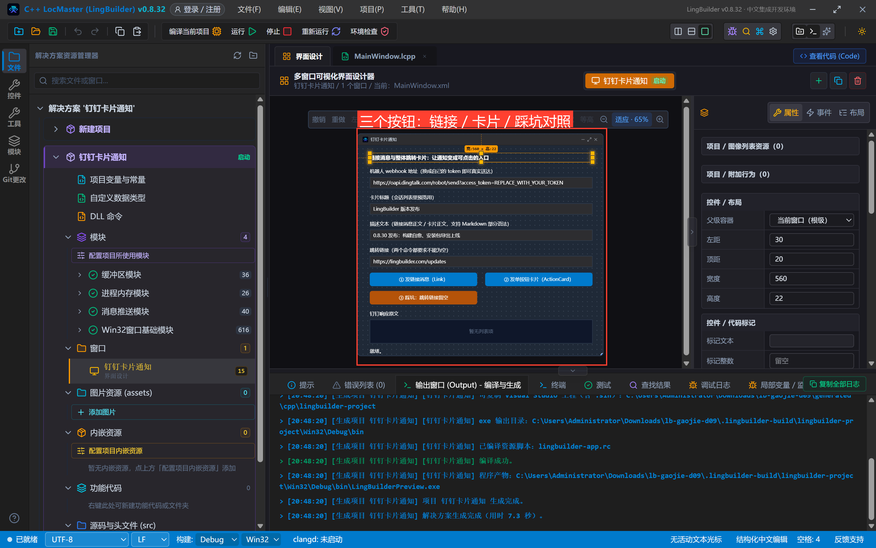This screenshot has height=548, width=876.
Task: Refresh the solution explorer
Action: click(237, 55)
